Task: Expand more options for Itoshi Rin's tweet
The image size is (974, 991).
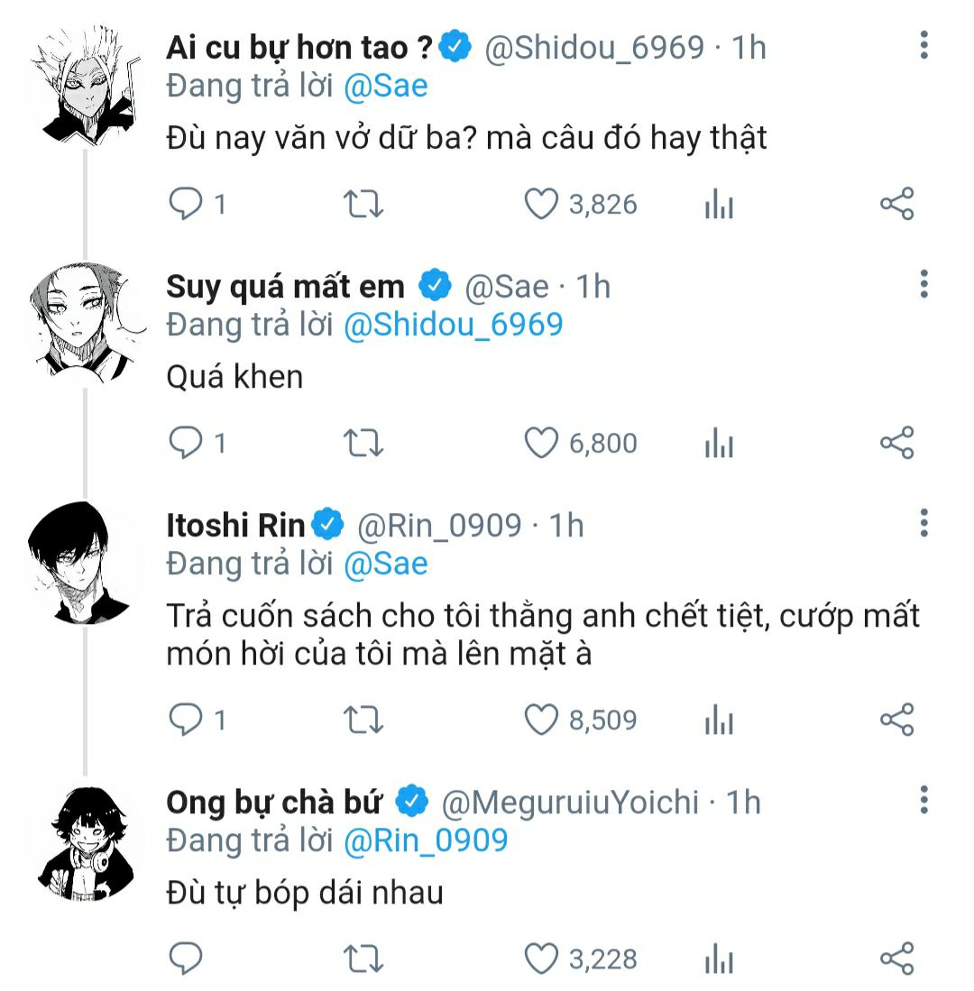Action: 923,522
